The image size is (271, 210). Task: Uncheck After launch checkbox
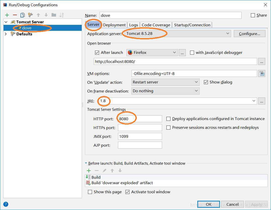point(97,53)
